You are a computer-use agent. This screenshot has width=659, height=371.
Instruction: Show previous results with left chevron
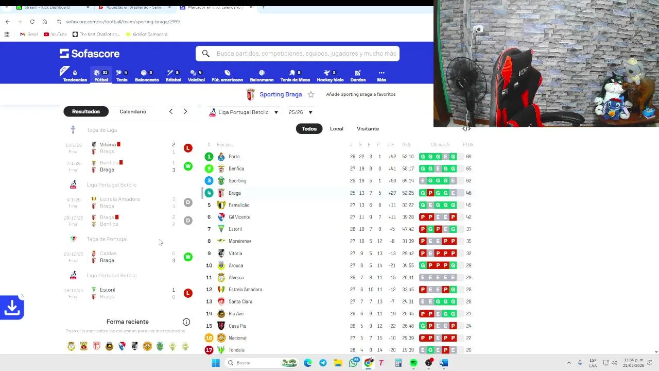(171, 111)
